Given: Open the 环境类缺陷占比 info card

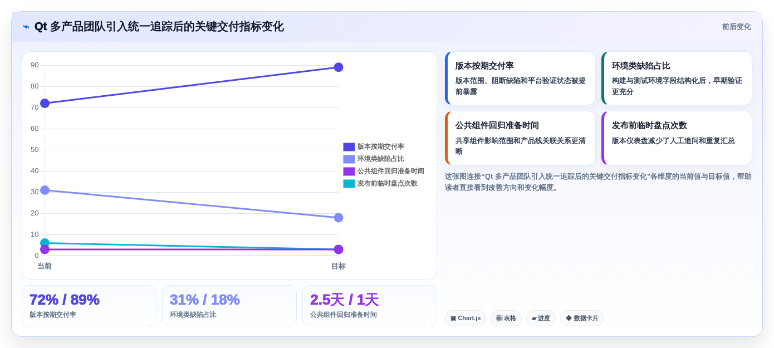Looking at the screenshot, I should point(677,79).
